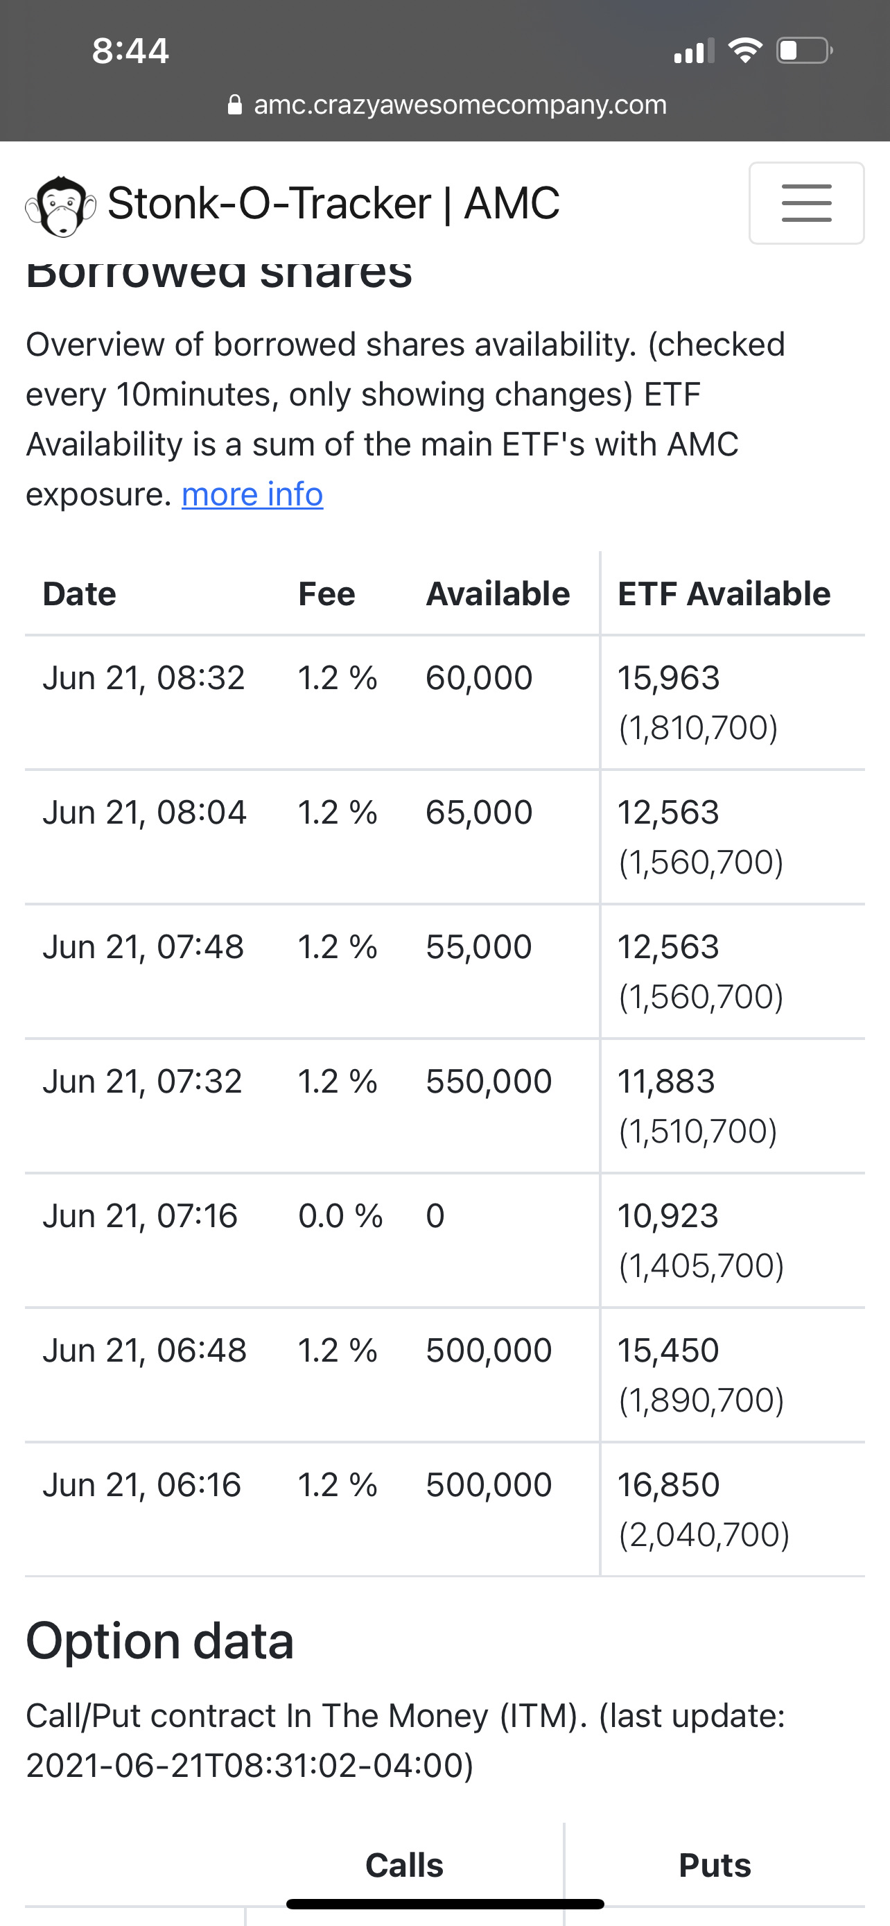The image size is (890, 1926).
Task: Tap the cellular signal bars icon
Action: click(693, 51)
